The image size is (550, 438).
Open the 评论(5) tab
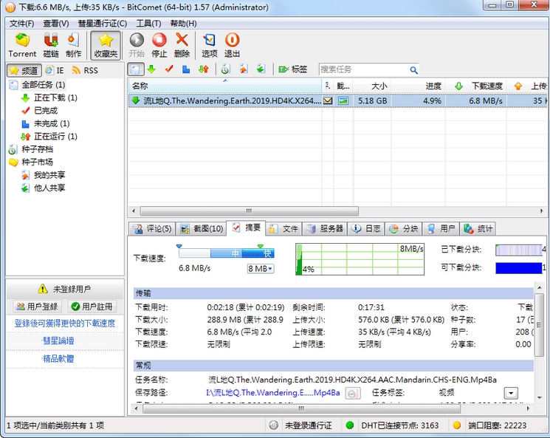[152, 229]
